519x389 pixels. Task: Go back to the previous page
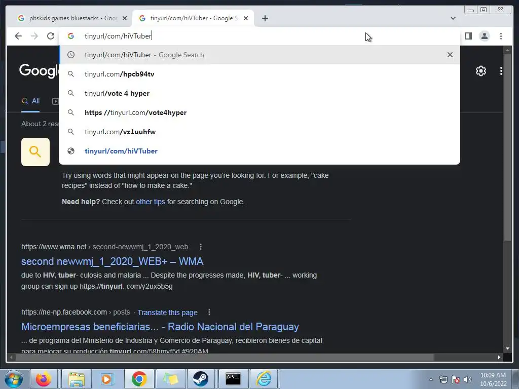(x=18, y=36)
